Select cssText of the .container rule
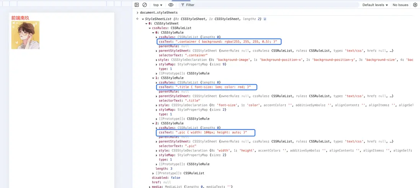This screenshot has width=420, height=188. click(219, 42)
